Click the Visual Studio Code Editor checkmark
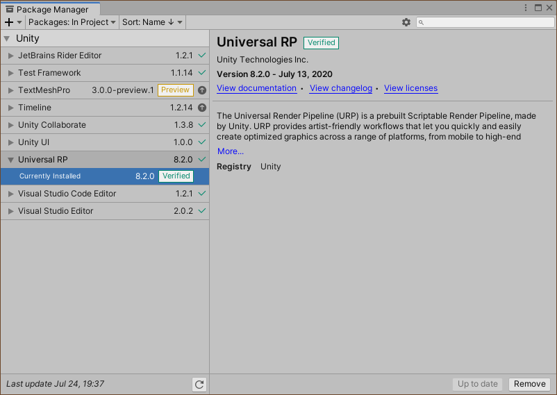The image size is (557, 395). point(202,194)
